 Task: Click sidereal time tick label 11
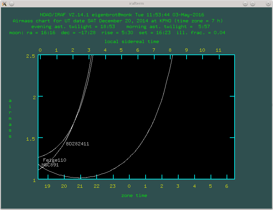(219, 50)
